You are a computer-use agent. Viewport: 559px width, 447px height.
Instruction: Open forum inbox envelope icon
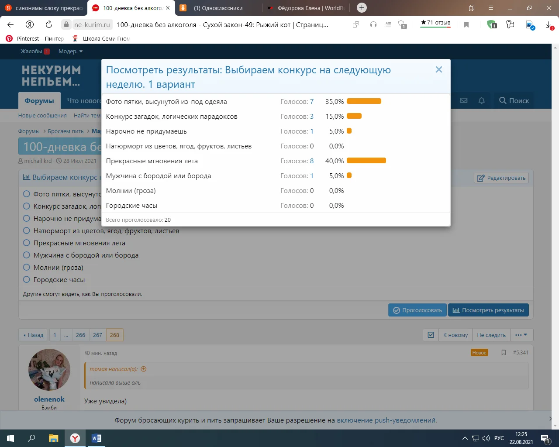464,100
